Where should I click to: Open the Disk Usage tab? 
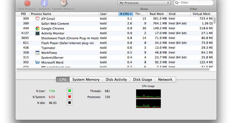pyautogui.click(x=143, y=80)
